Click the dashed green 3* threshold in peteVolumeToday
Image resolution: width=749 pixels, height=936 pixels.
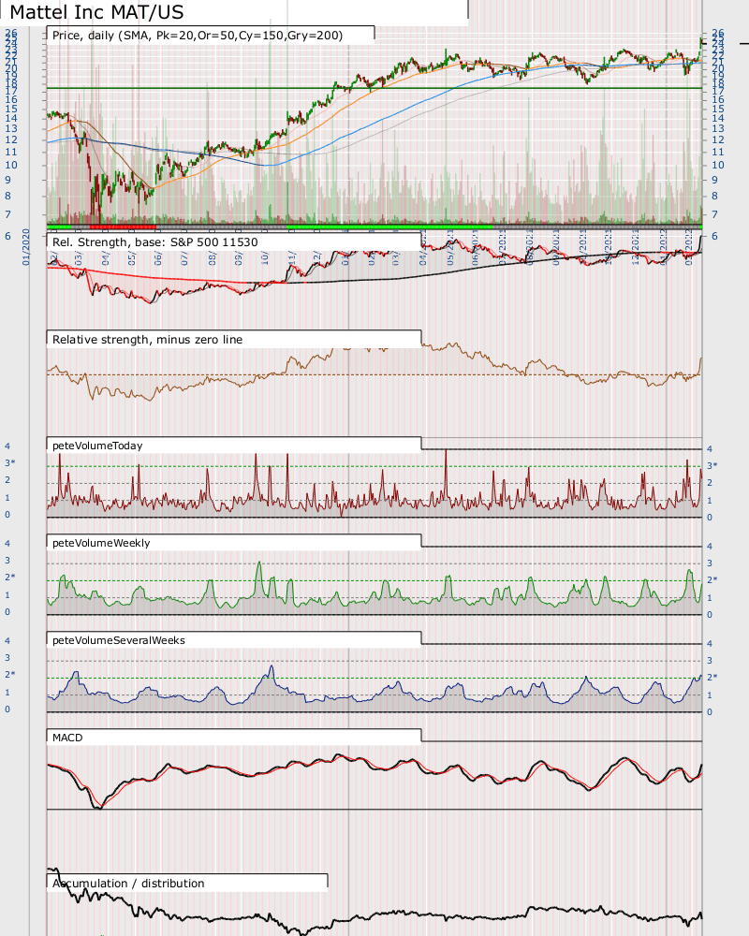pyautogui.click(x=374, y=466)
